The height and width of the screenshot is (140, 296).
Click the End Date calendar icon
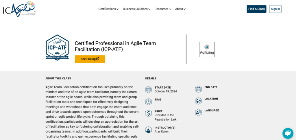click(198, 89)
